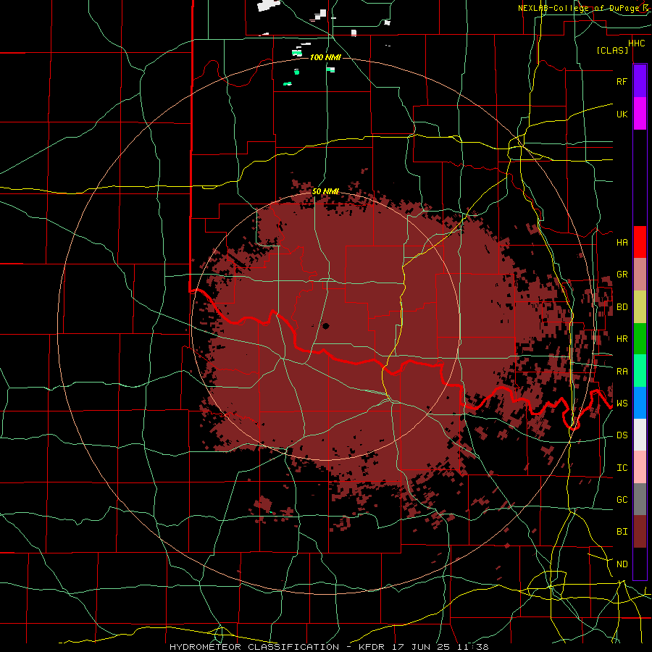Click the HHC product code label

pyautogui.click(x=637, y=43)
